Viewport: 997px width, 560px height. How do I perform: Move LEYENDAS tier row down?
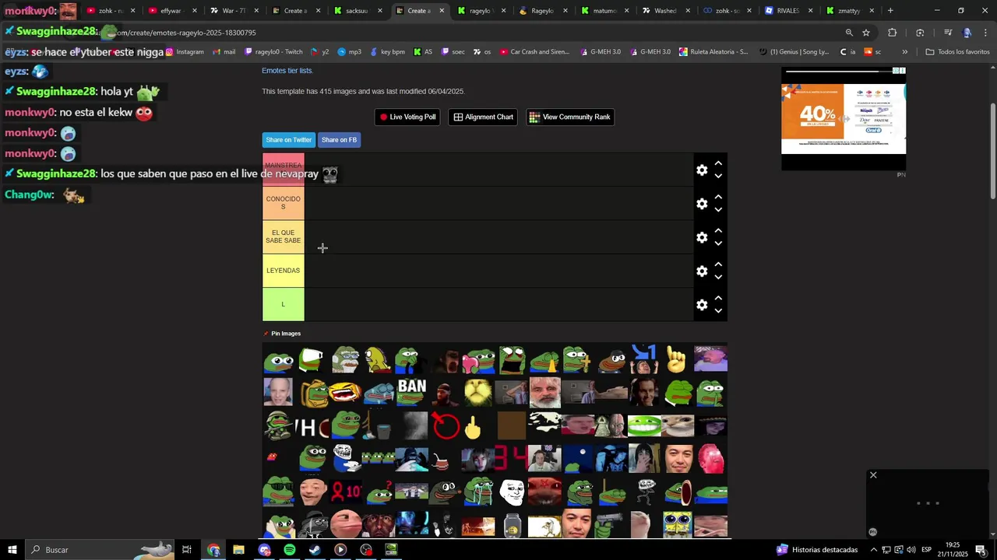718,278
